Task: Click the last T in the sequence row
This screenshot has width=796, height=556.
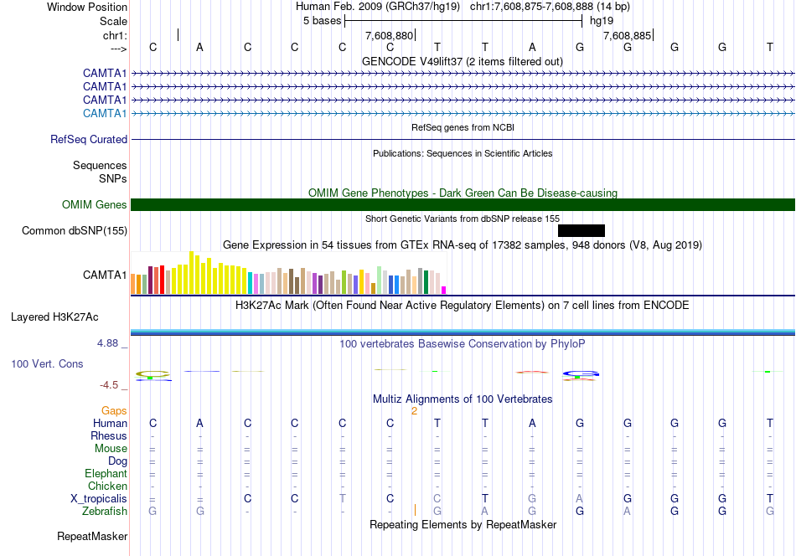Action: coord(769,47)
